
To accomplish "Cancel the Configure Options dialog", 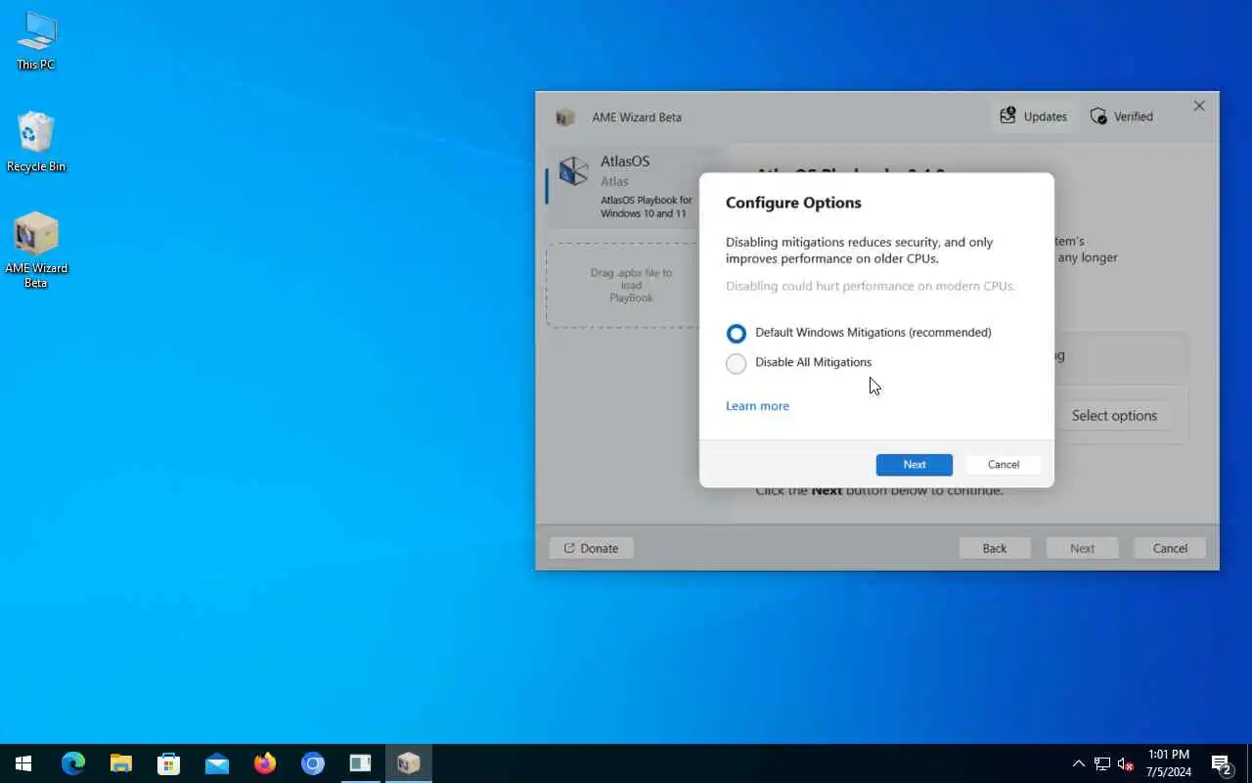I will click(1003, 465).
